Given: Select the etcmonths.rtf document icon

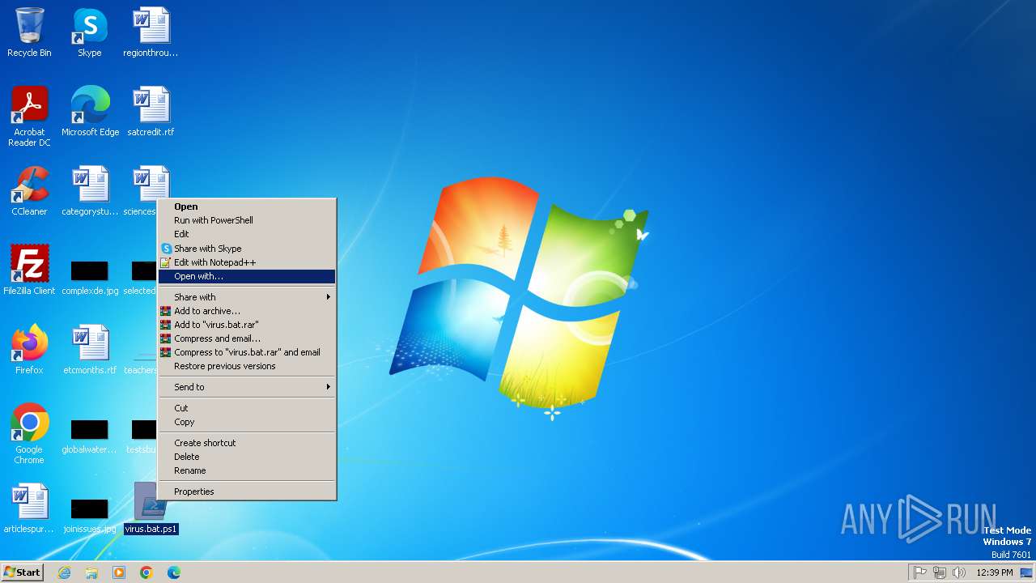Looking at the screenshot, I should (x=90, y=350).
